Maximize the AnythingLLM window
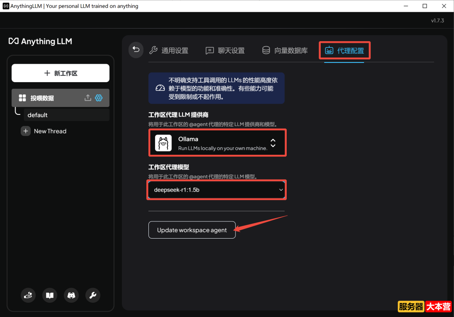This screenshot has height=317, width=454. pyautogui.click(x=425, y=6)
